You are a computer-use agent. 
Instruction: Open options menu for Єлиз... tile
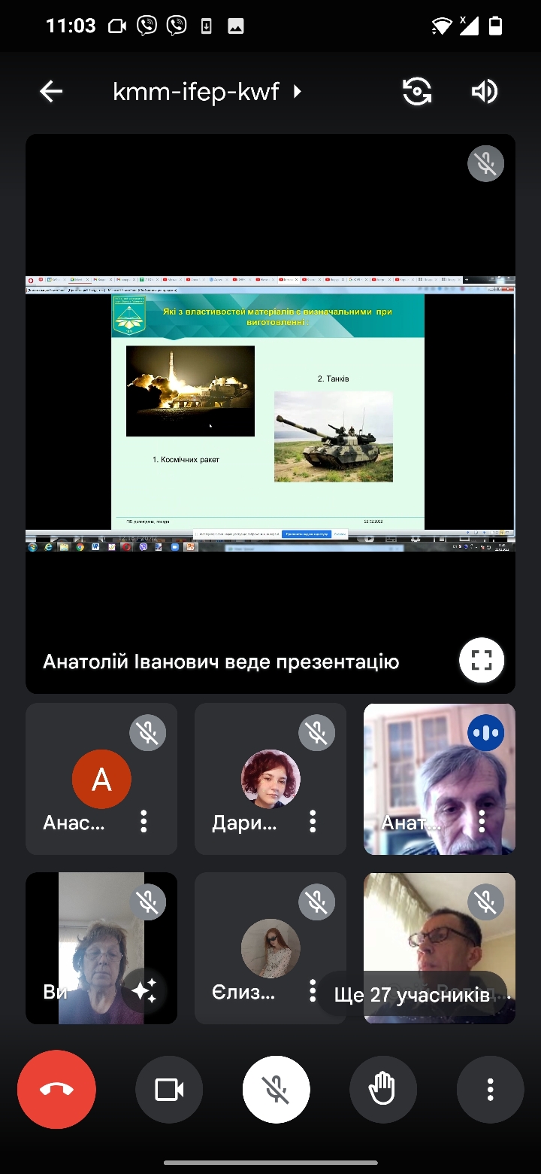(313, 990)
